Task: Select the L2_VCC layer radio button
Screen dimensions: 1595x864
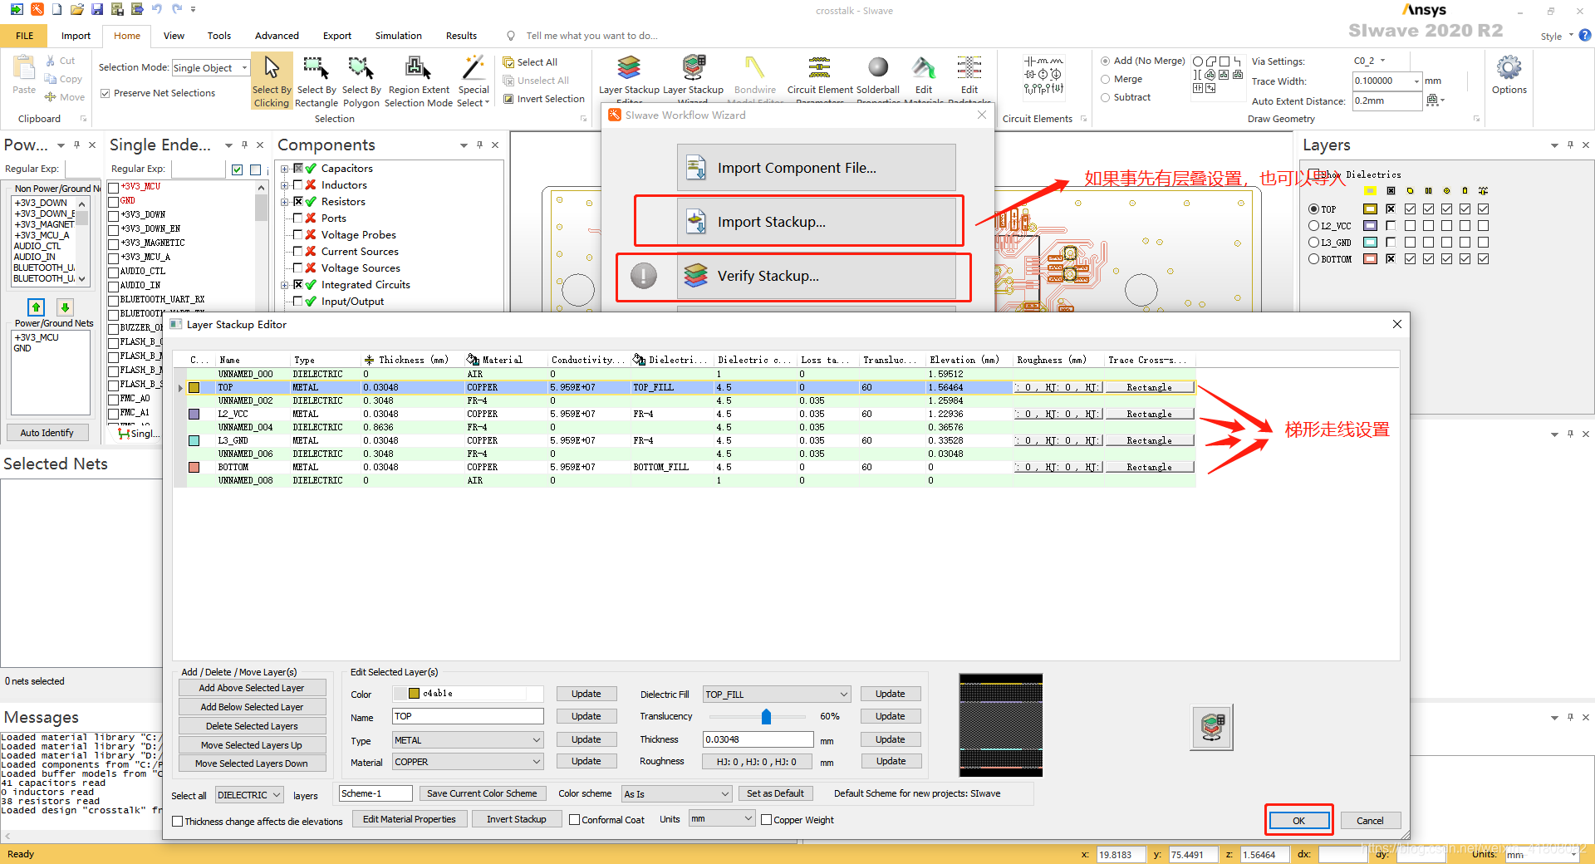Action: point(1313,226)
